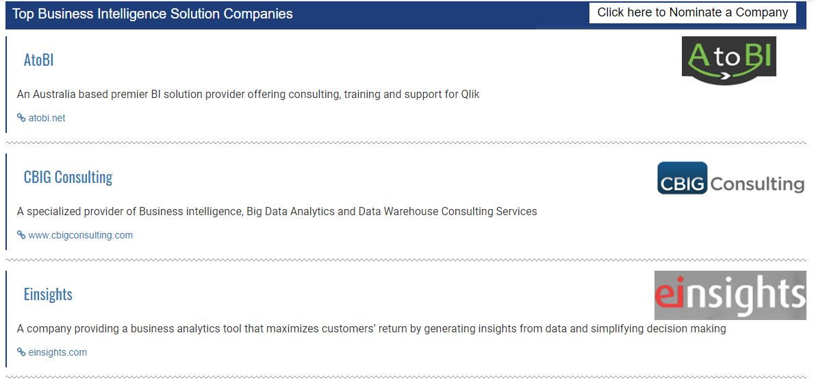Click the red 'ei' letters in the einsights logo
This screenshot has width=814, height=381.
pos(669,295)
